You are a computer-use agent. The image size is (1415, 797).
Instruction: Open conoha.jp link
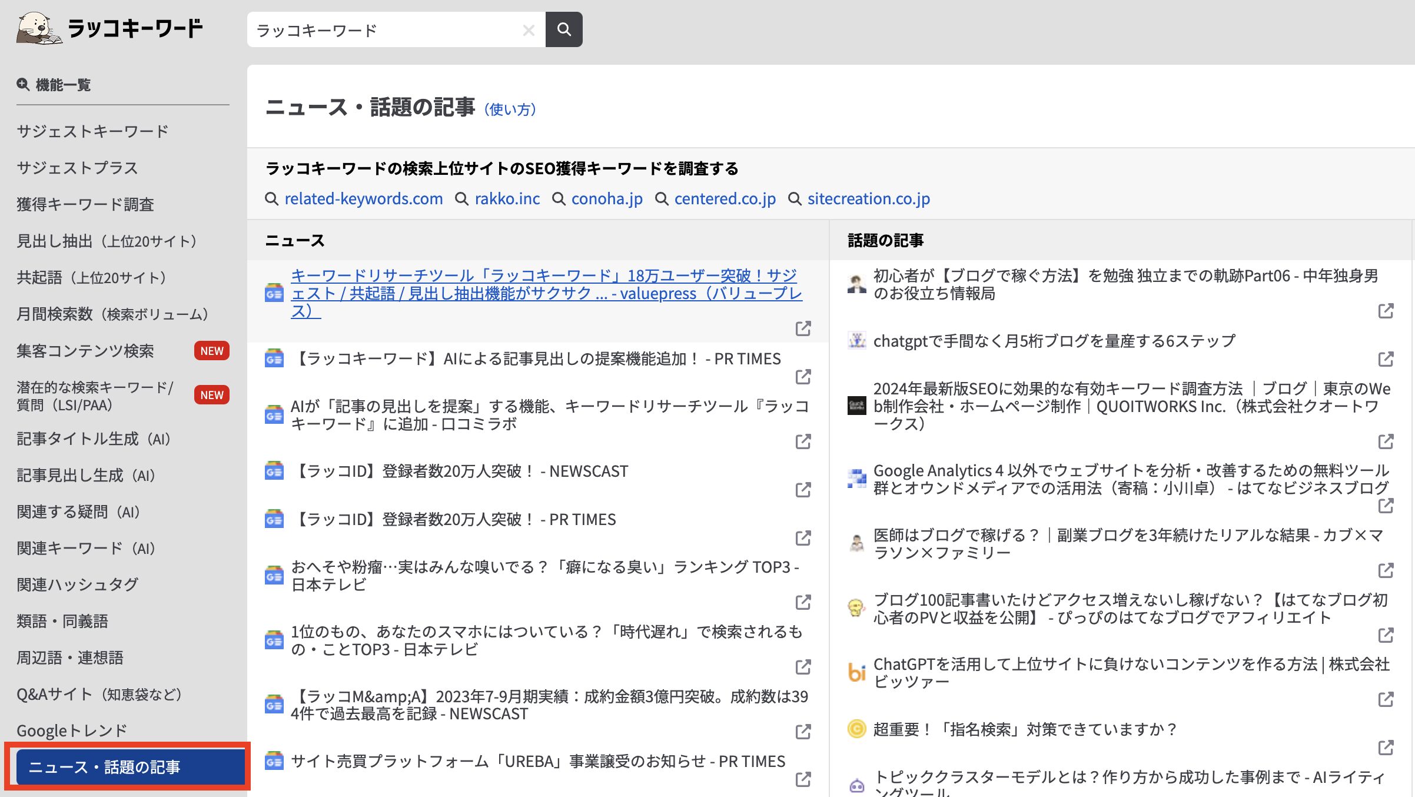[607, 199]
